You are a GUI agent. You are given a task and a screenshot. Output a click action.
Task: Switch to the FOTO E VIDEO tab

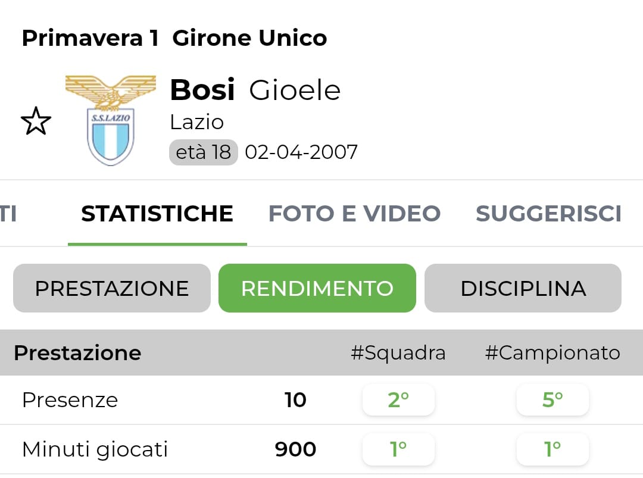[354, 214]
